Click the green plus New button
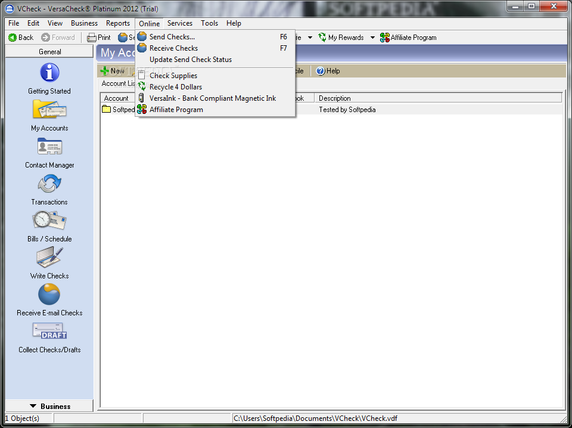Viewport: 572px width, 428px height. click(113, 71)
